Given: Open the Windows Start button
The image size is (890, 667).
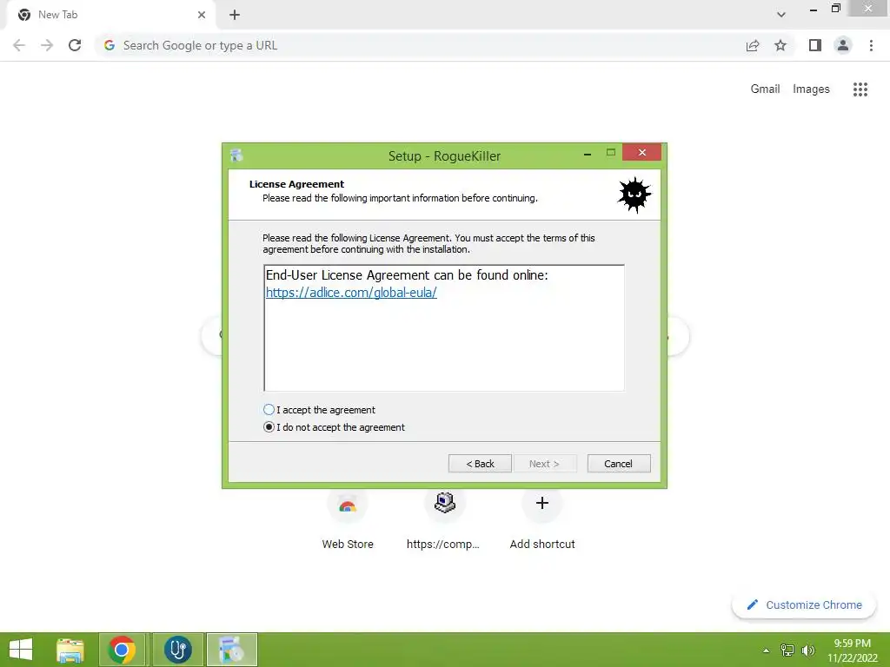Looking at the screenshot, I should coord(21,650).
